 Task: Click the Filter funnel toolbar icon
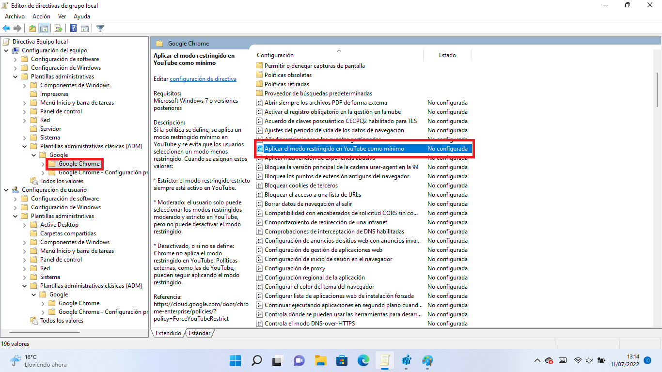[100, 29]
